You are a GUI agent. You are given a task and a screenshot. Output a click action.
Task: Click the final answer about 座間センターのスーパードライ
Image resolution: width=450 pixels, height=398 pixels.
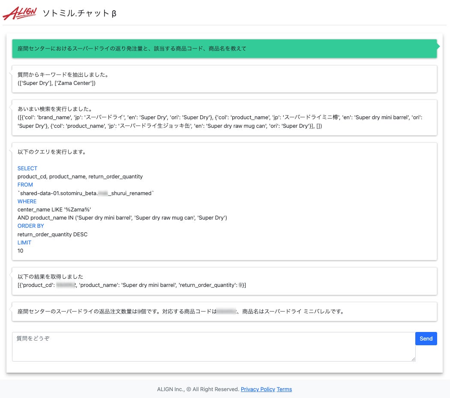(x=181, y=311)
